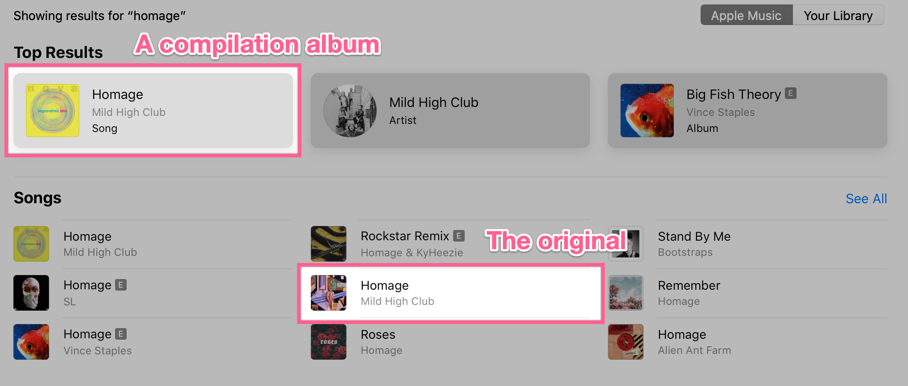Switch to the Your Library tab
This screenshot has height=386, width=908.
(x=838, y=15)
